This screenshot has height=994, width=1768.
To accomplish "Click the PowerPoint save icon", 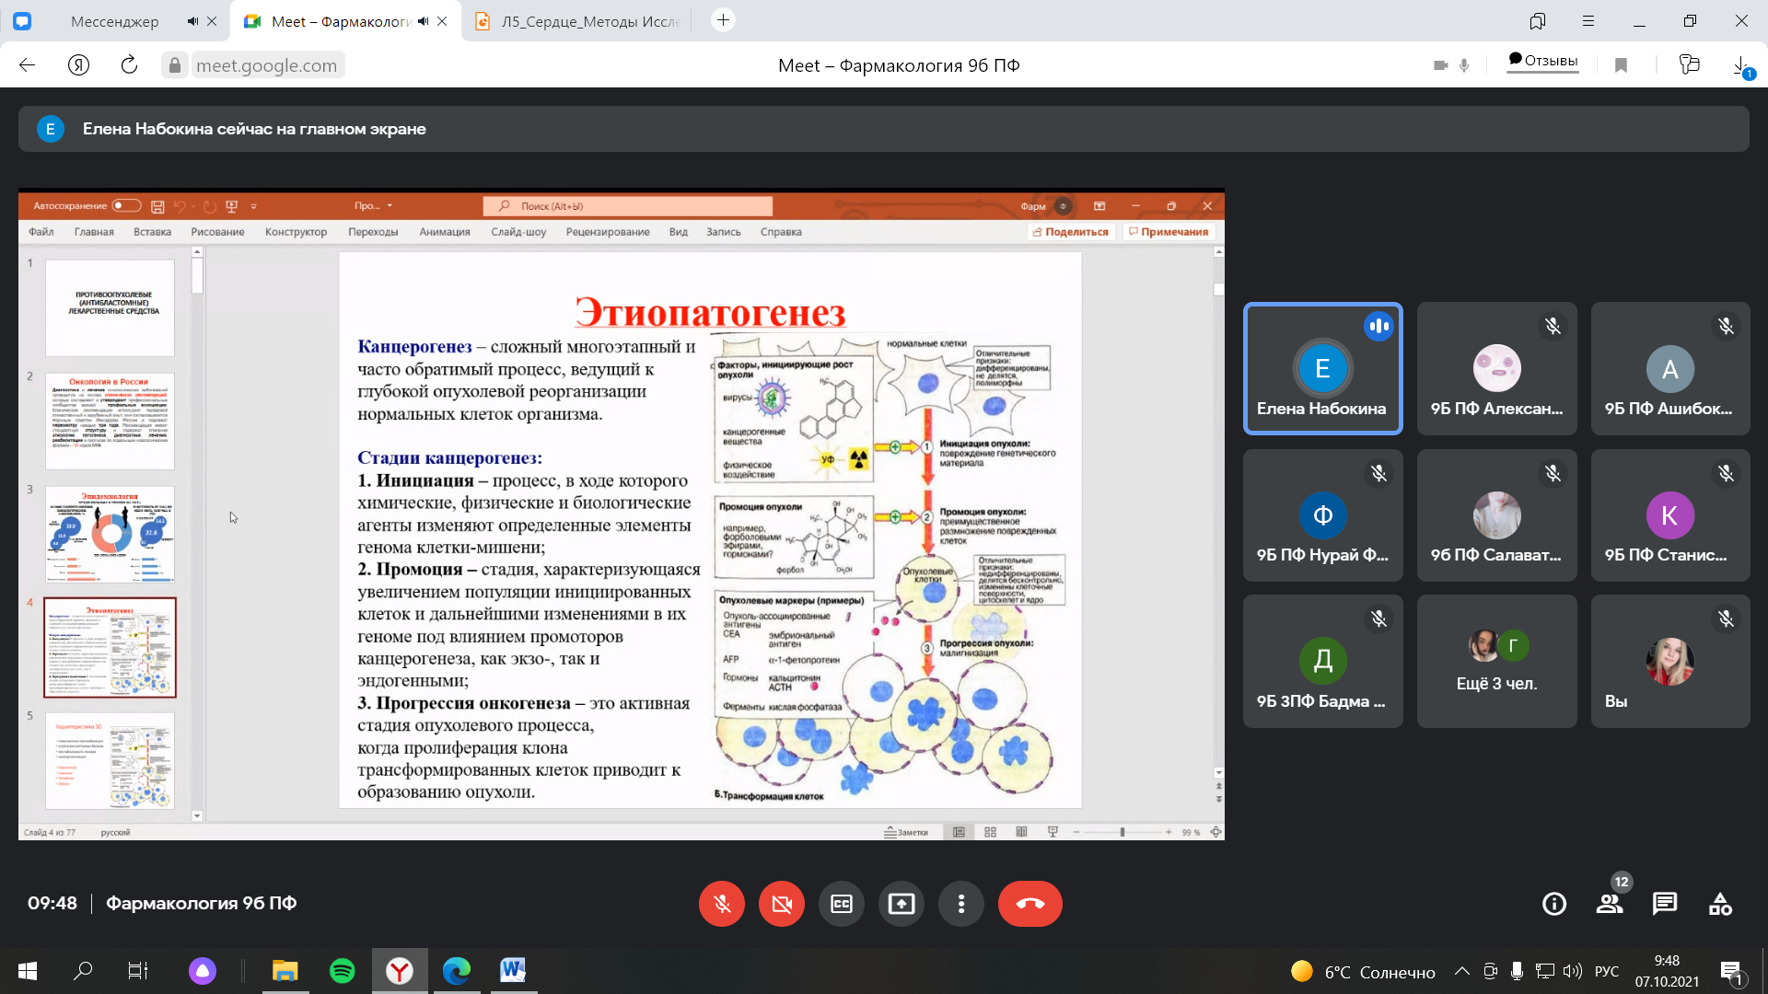I will [157, 206].
